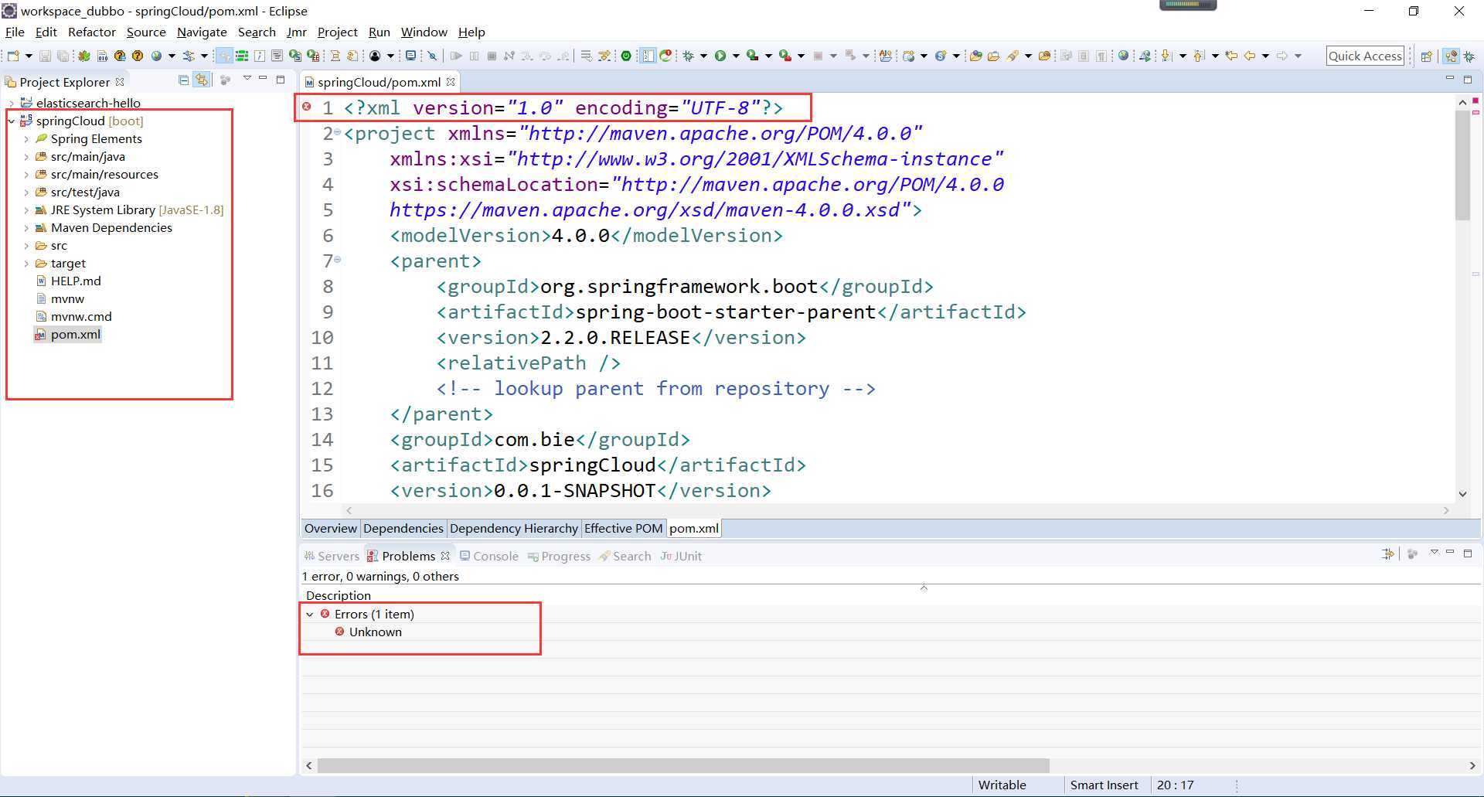
Task: Click the Search flashlight toolbar icon
Action: (x=1012, y=56)
